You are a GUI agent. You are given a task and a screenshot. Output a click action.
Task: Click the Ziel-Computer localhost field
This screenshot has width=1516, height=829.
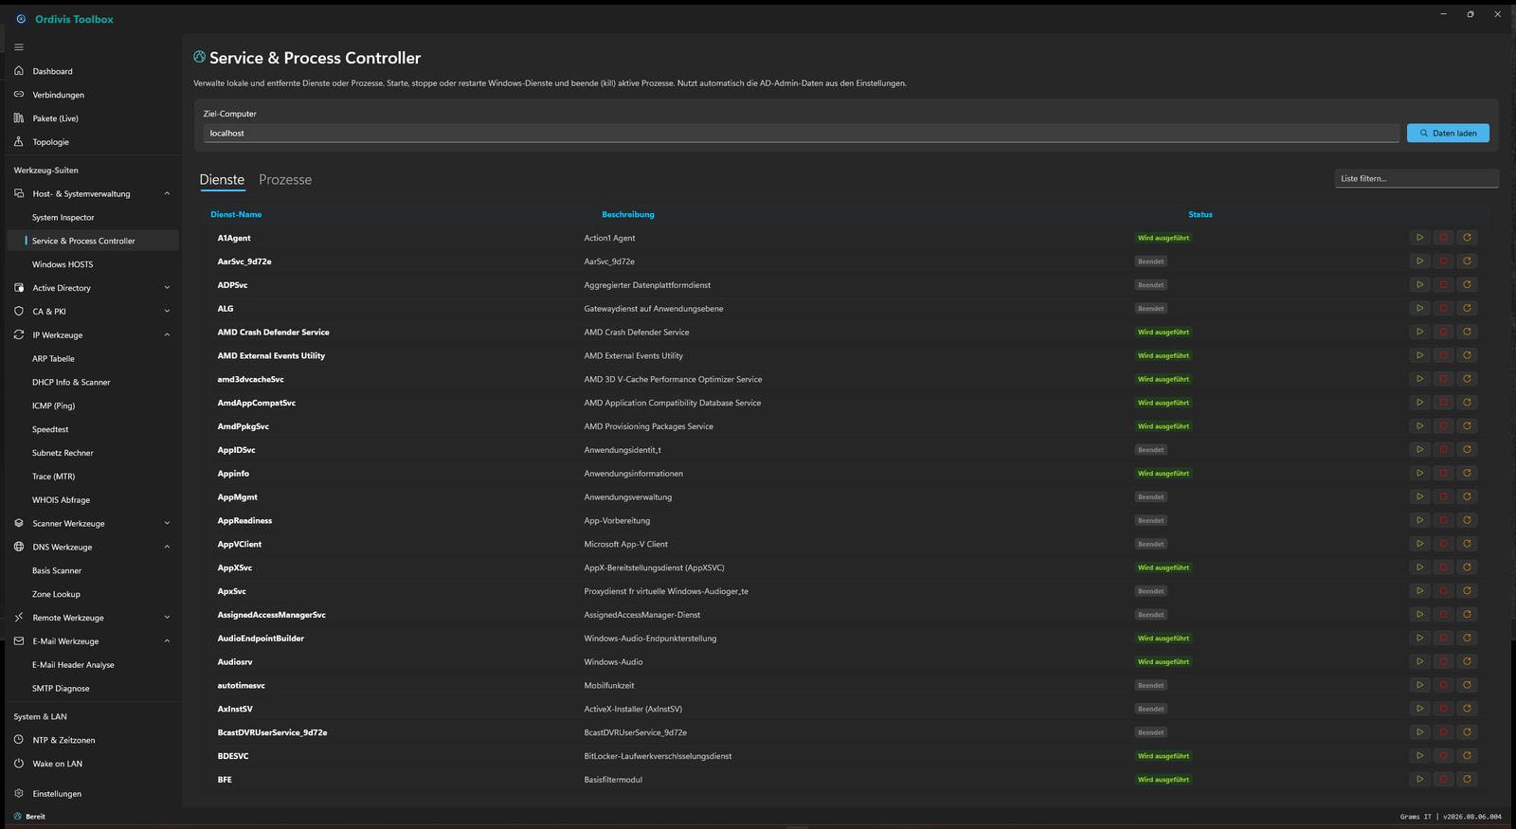click(x=801, y=134)
